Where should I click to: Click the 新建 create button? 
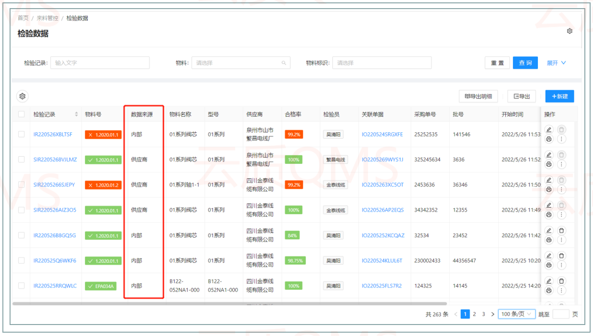click(x=559, y=96)
